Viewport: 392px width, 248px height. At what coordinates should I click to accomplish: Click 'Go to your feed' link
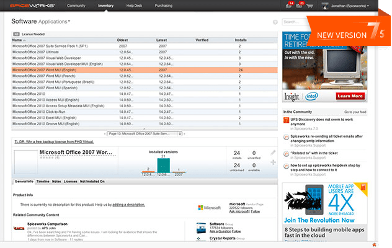tap(355, 112)
